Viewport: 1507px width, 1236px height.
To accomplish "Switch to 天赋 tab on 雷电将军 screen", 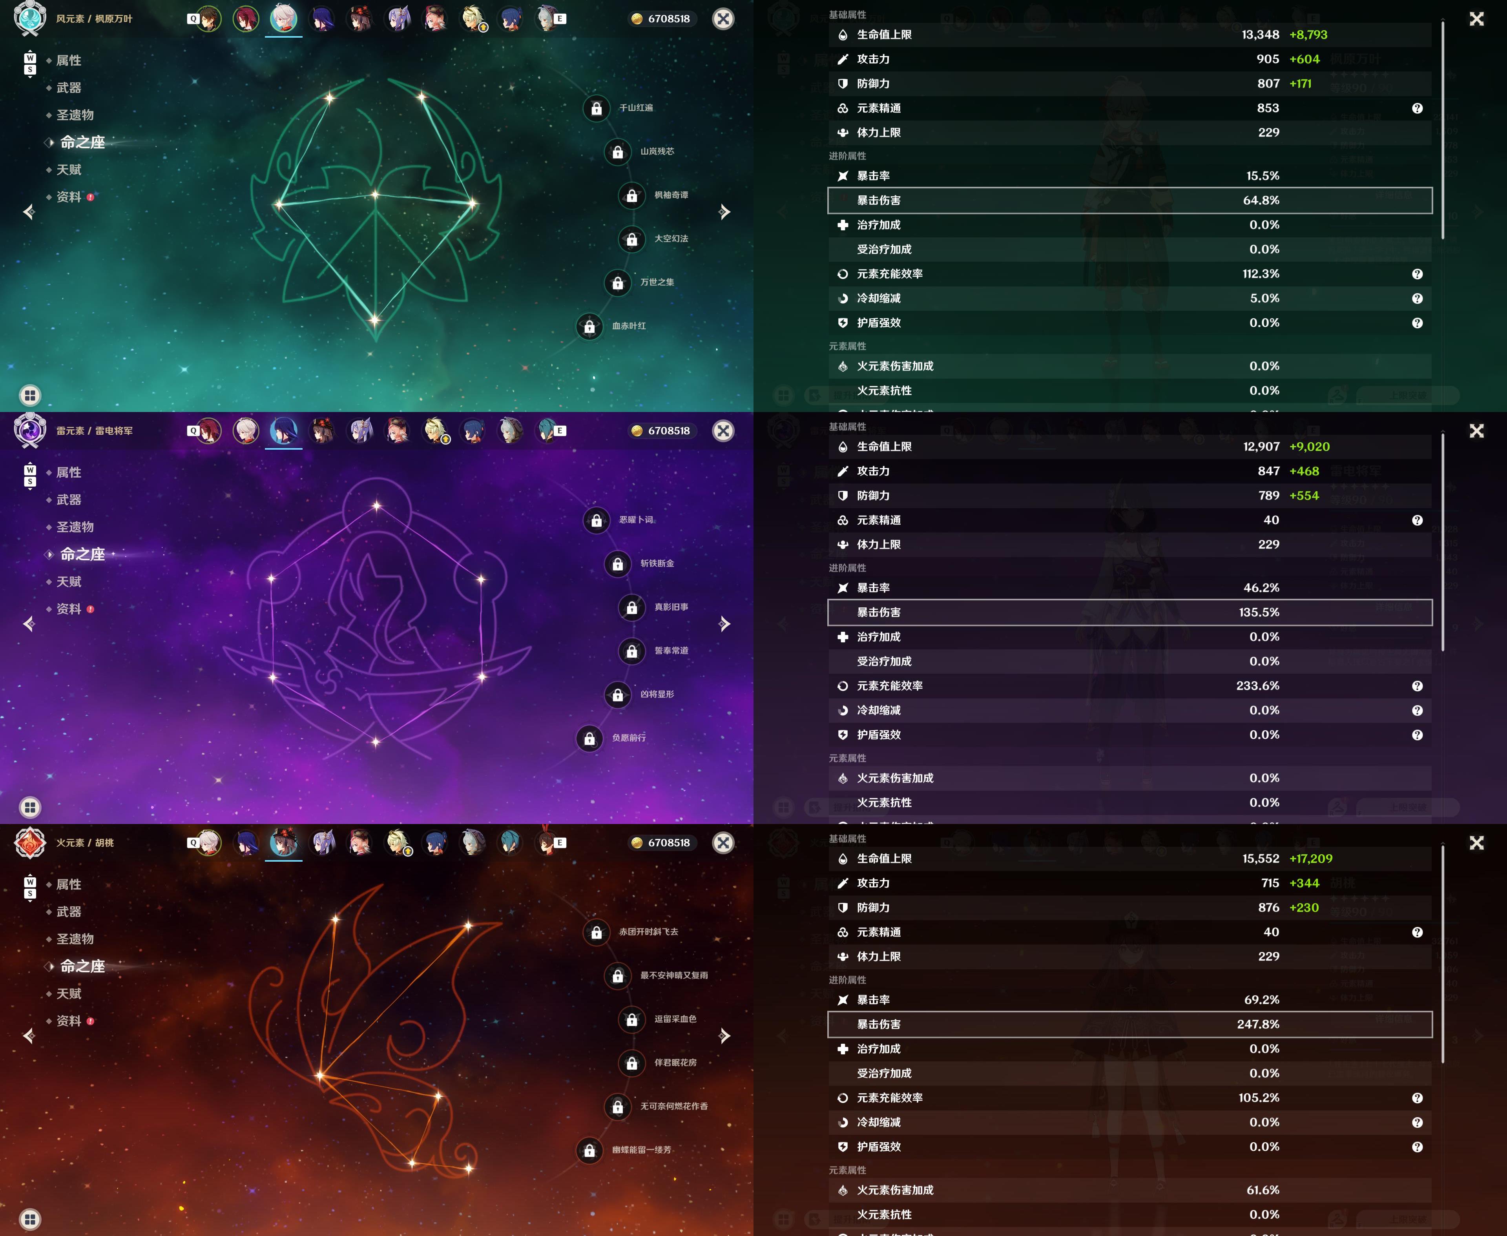I will click(x=68, y=582).
